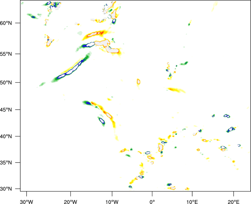Viewport: 251px width, 204px height.
Task: Select the blue-ringed green cell near 43°N 12°W
Action: click(x=102, y=120)
